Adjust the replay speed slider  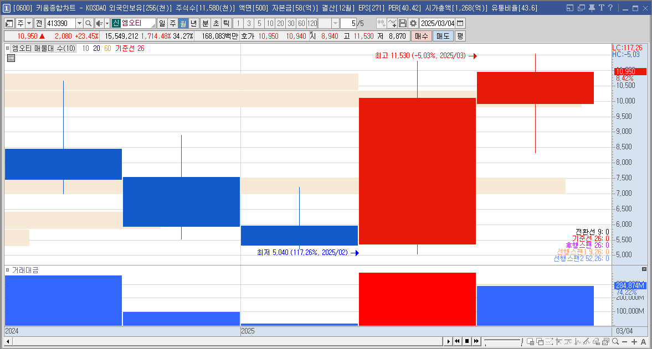click(503, 341)
